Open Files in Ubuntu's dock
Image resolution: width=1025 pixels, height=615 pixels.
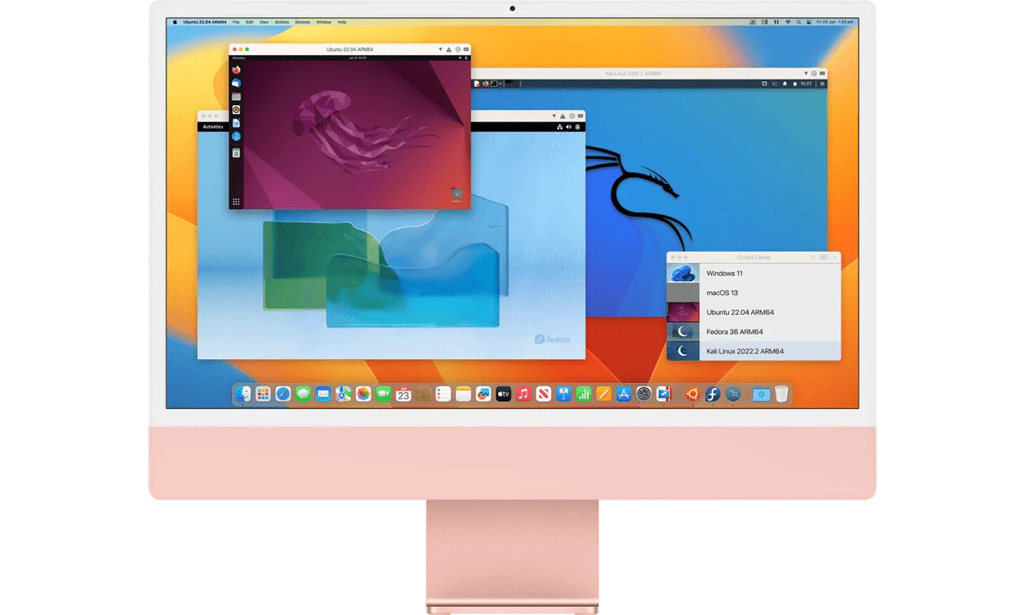(x=236, y=97)
